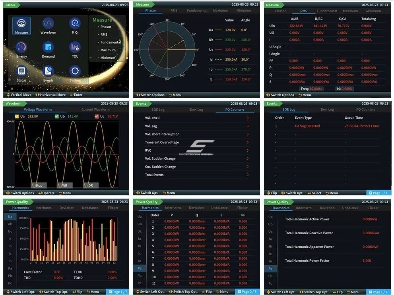Open the Fundamental tab above the phasor diagram
The image size is (394, 295).
pos(197,11)
